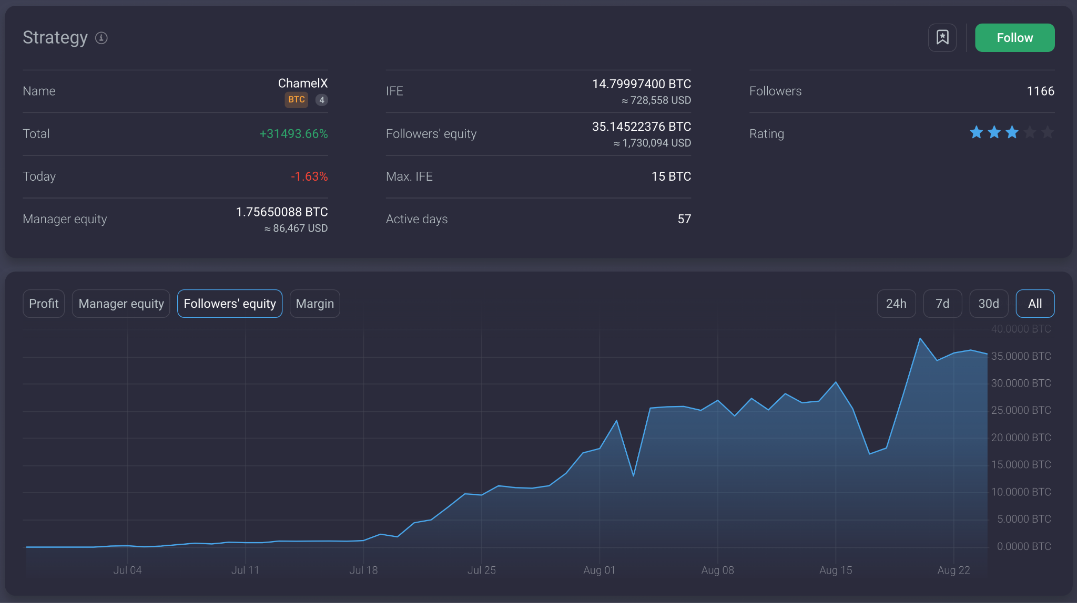Click the second blue rating star
Image resolution: width=1077 pixels, height=603 pixels.
click(994, 132)
